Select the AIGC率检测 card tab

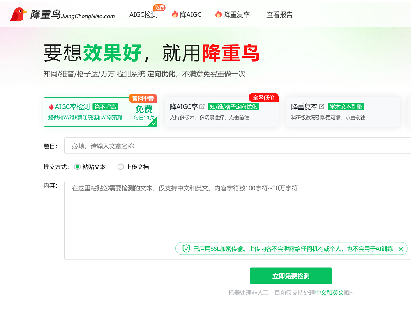(100, 112)
